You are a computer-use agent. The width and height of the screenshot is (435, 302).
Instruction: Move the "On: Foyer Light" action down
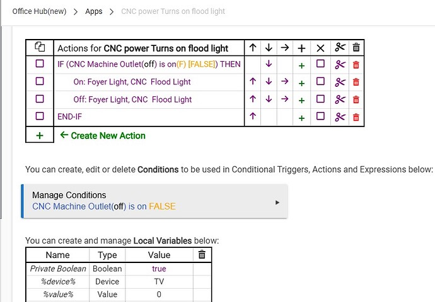(268, 82)
